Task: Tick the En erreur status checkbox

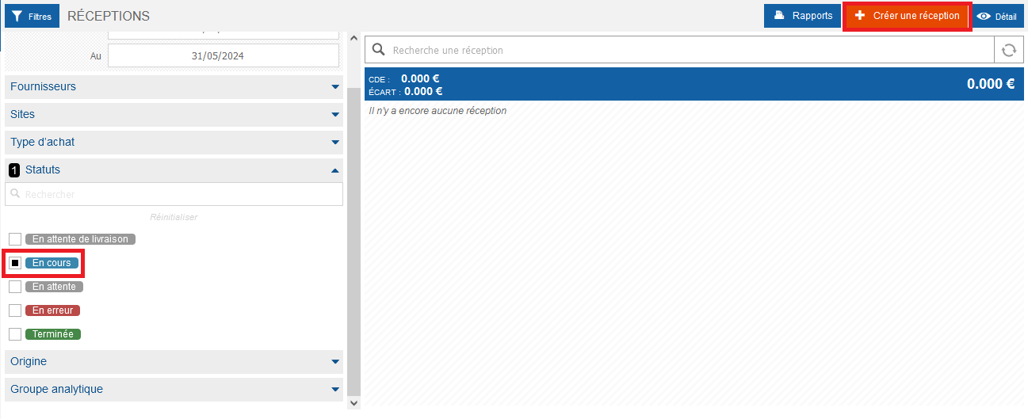Action: (15, 310)
